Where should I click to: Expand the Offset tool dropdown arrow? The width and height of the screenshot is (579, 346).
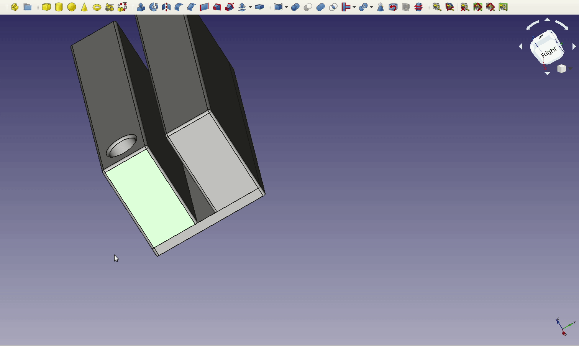[250, 7]
